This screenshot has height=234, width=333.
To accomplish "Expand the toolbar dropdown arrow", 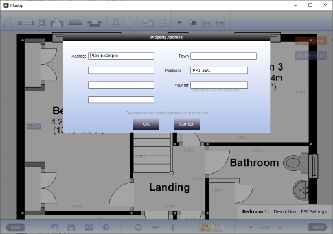I will click(179, 23).
